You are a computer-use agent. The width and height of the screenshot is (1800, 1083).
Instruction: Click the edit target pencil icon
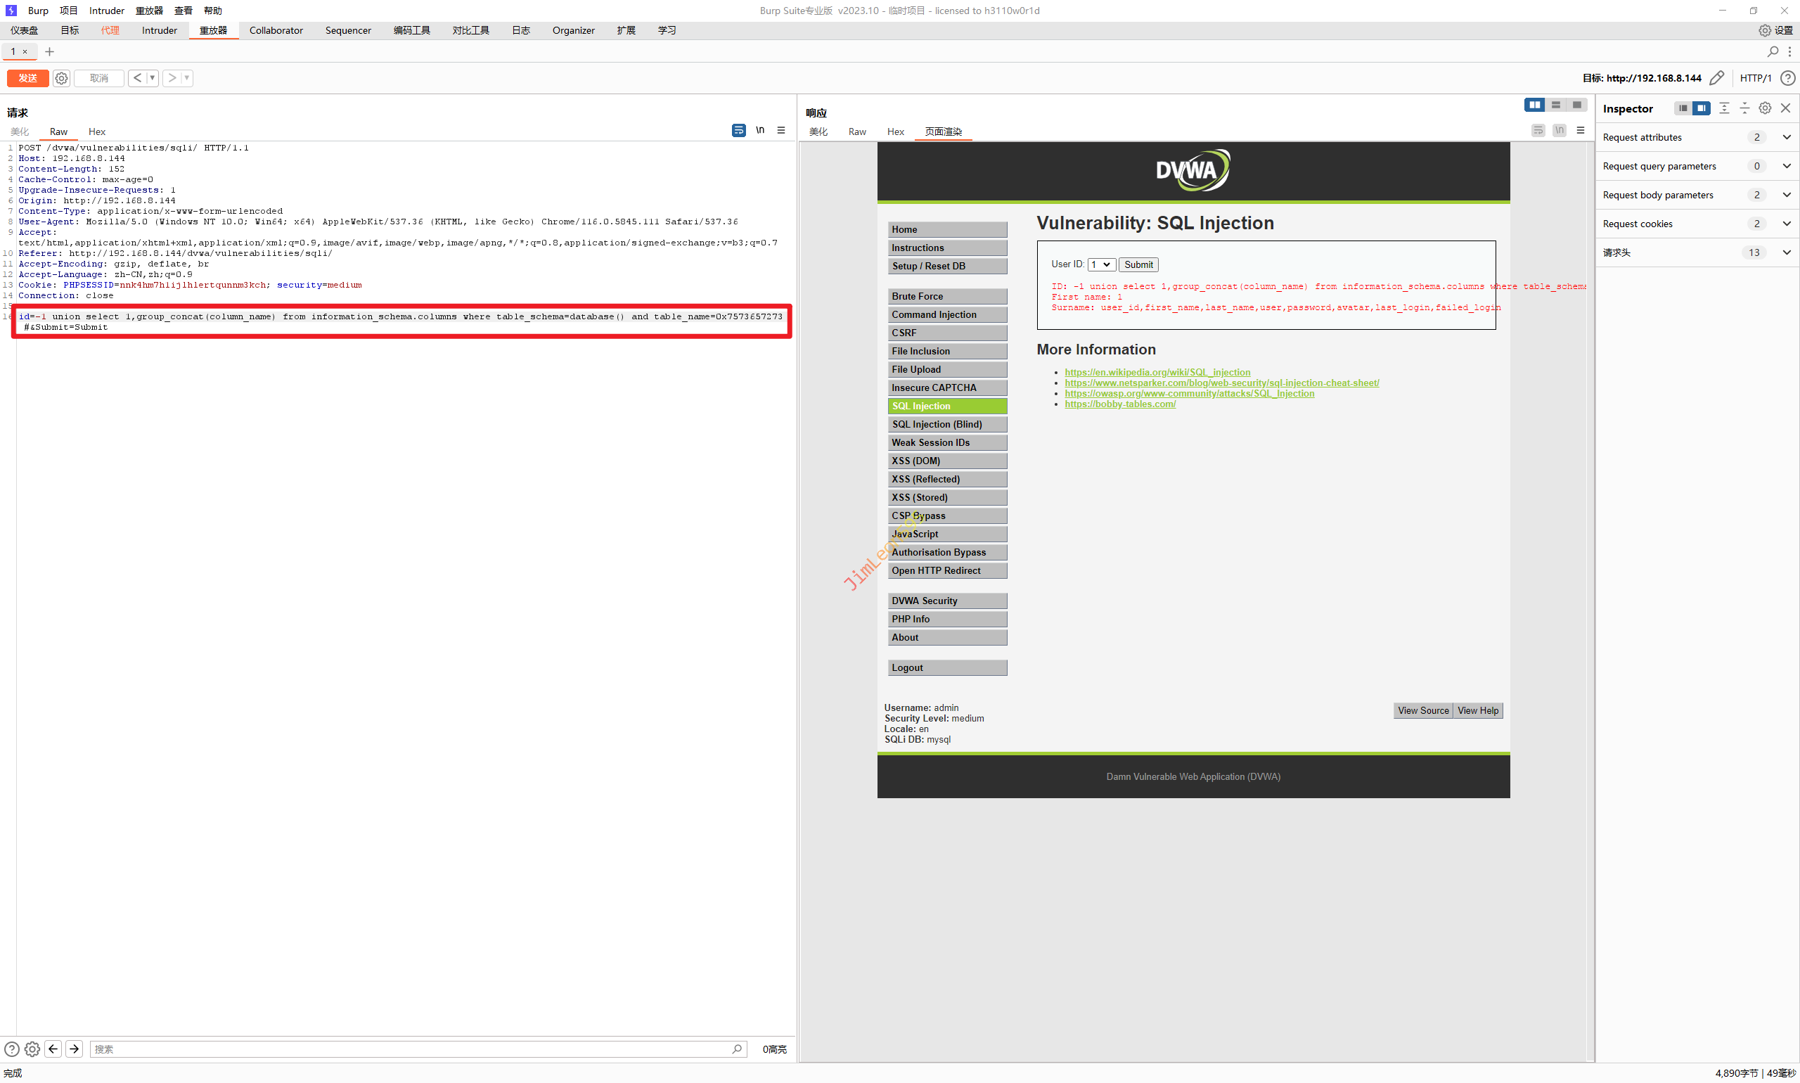coord(1717,78)
